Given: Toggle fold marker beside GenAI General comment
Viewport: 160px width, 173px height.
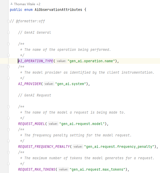Looking at the screenshot, I should click(8, 32).
